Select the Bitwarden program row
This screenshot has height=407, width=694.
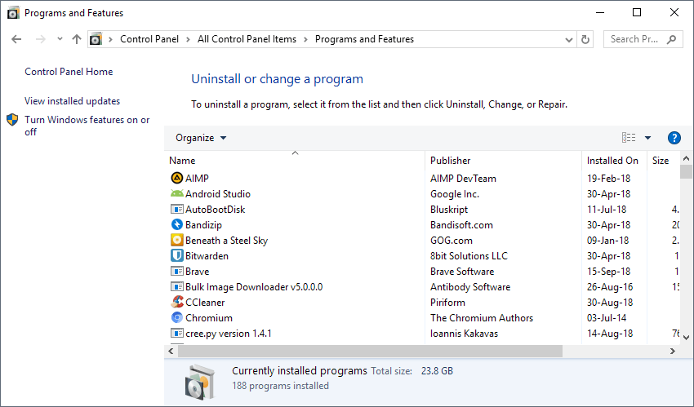point(424,255)
